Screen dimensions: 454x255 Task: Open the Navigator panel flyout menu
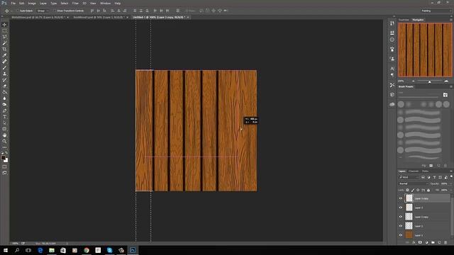coord(451,20)
